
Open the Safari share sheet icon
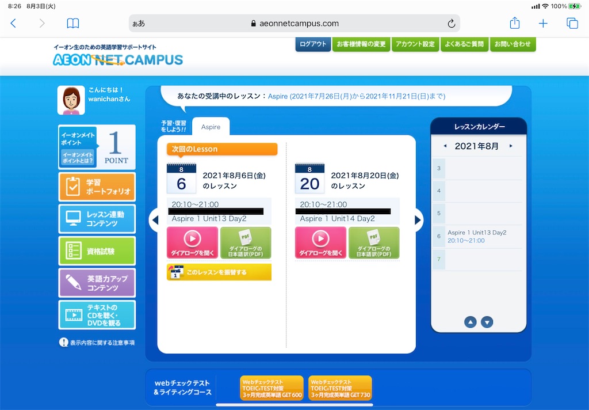click(515, 23)
